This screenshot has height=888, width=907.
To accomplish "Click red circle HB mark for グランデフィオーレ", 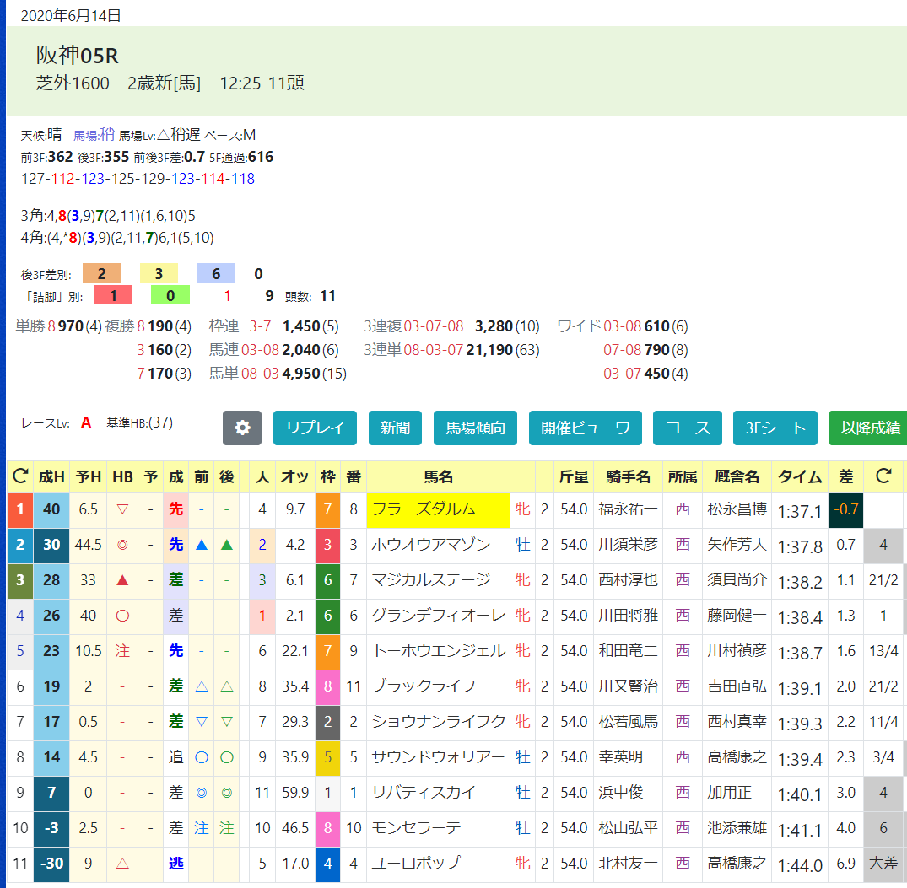I will click(x=122, y=615).
